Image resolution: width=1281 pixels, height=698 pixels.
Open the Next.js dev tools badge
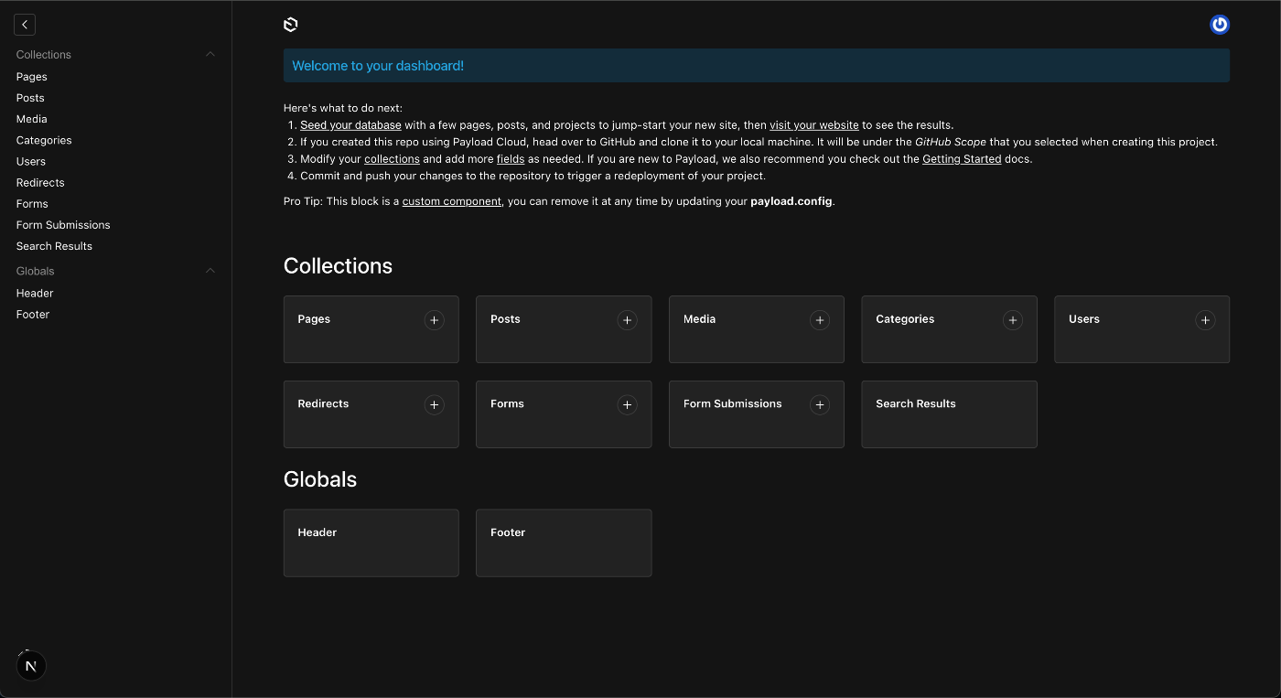[31, 666]
